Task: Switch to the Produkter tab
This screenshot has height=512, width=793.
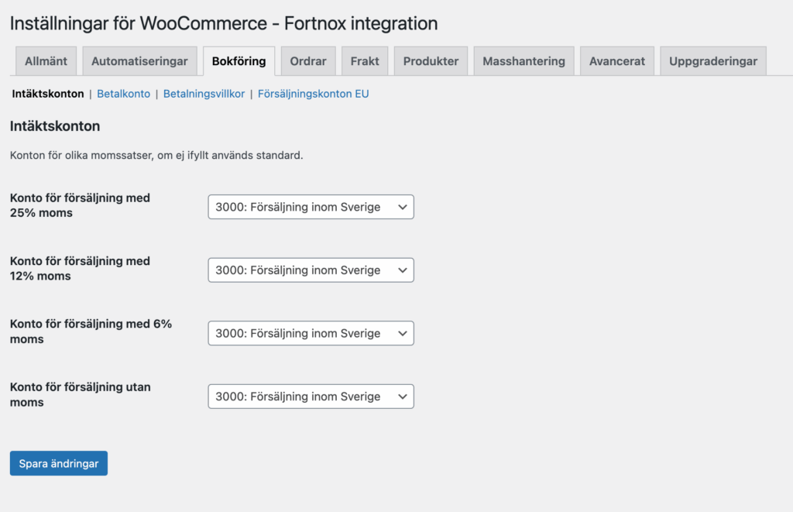Action: click(431, 61)
